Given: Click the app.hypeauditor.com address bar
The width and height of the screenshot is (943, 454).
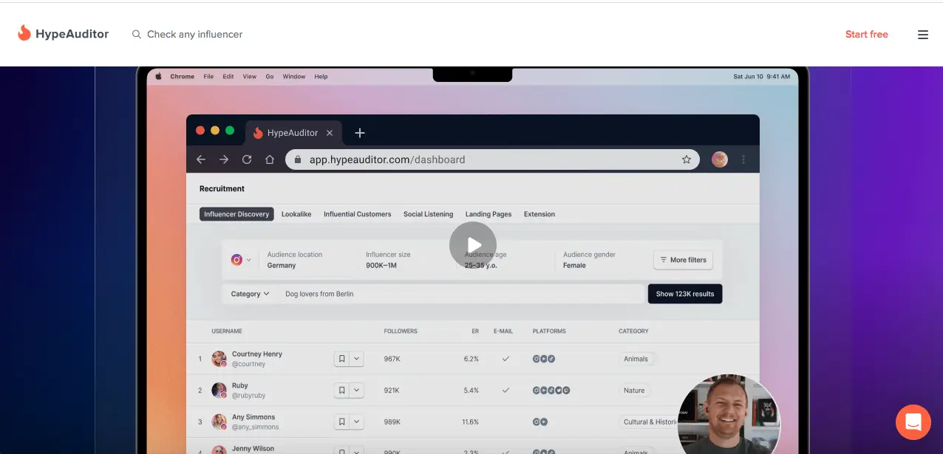Looking at the screenshot, I should 492,159.
